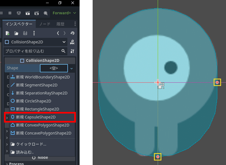The height and width of the screenshot is (165, 226).
Task: Choose 新規 ConcavePolygonShape2D
Action: point(42,133)
